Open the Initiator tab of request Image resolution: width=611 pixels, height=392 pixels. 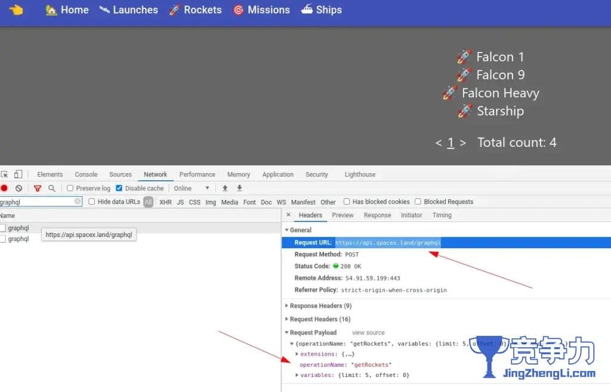click(x=412, y=215)
